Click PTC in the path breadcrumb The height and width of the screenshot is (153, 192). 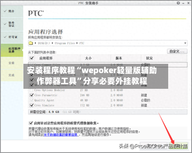[82, 43]
